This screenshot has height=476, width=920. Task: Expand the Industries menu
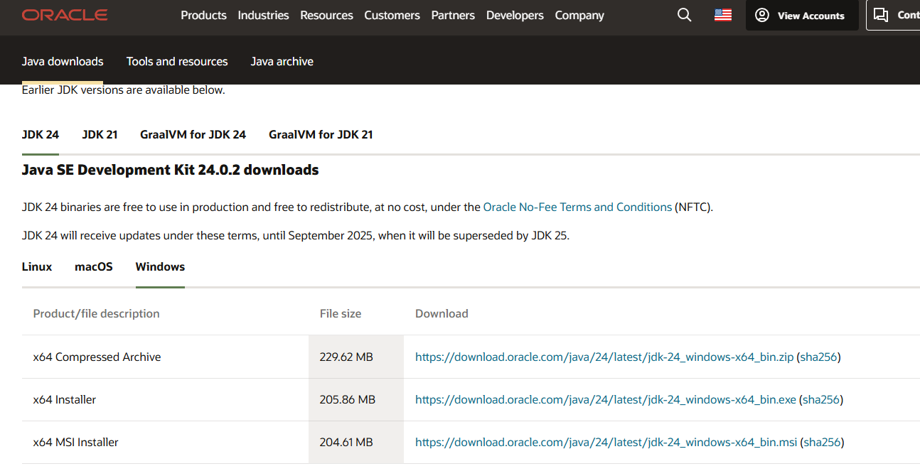pos(263,15)
